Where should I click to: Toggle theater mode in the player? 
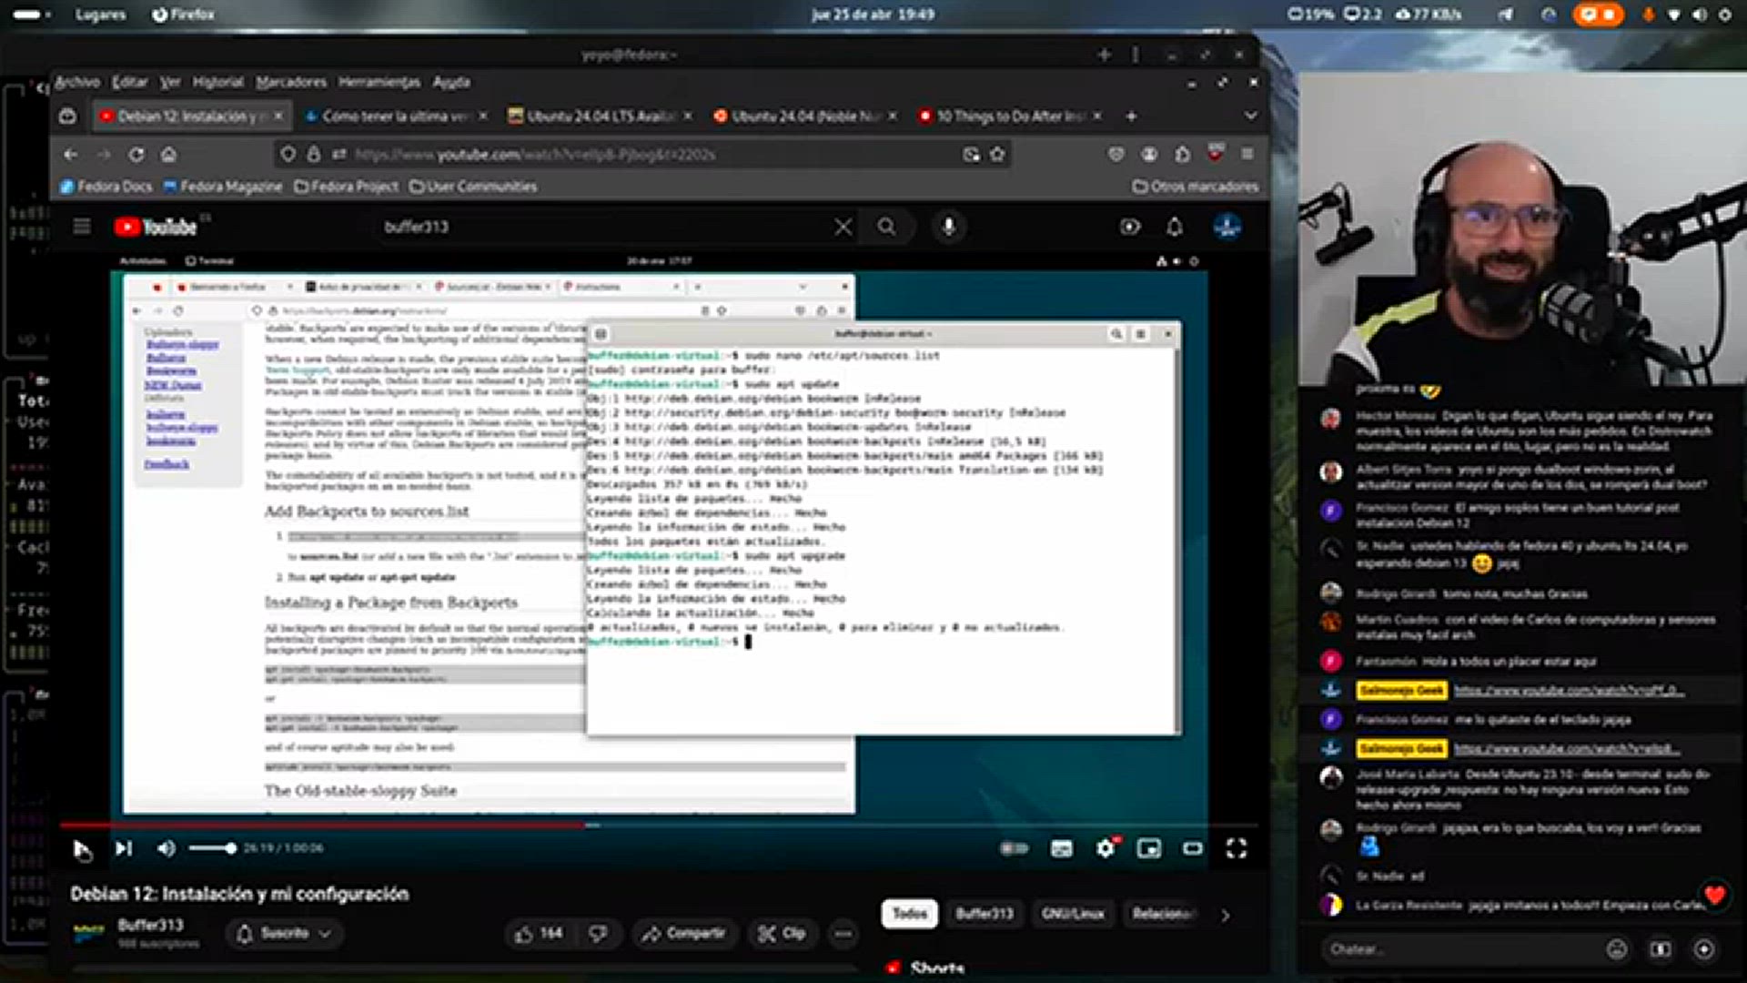point(1193,848)
